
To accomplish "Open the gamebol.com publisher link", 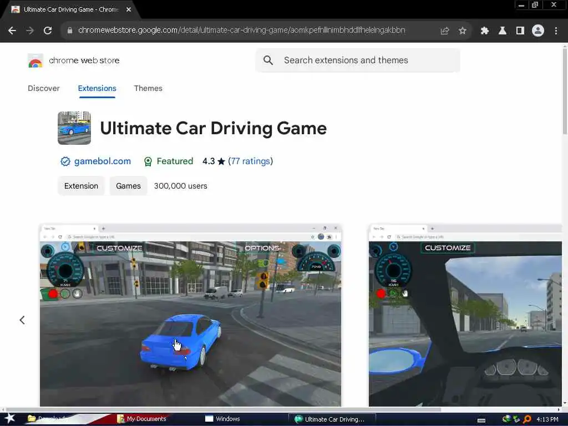I will 103,161.
